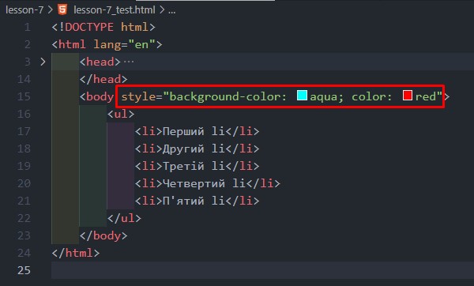The height and width of the screenshot is (286, 474).
Task: Click the lesson-7 folder breadcrumb
Action: tap(24, 10)
